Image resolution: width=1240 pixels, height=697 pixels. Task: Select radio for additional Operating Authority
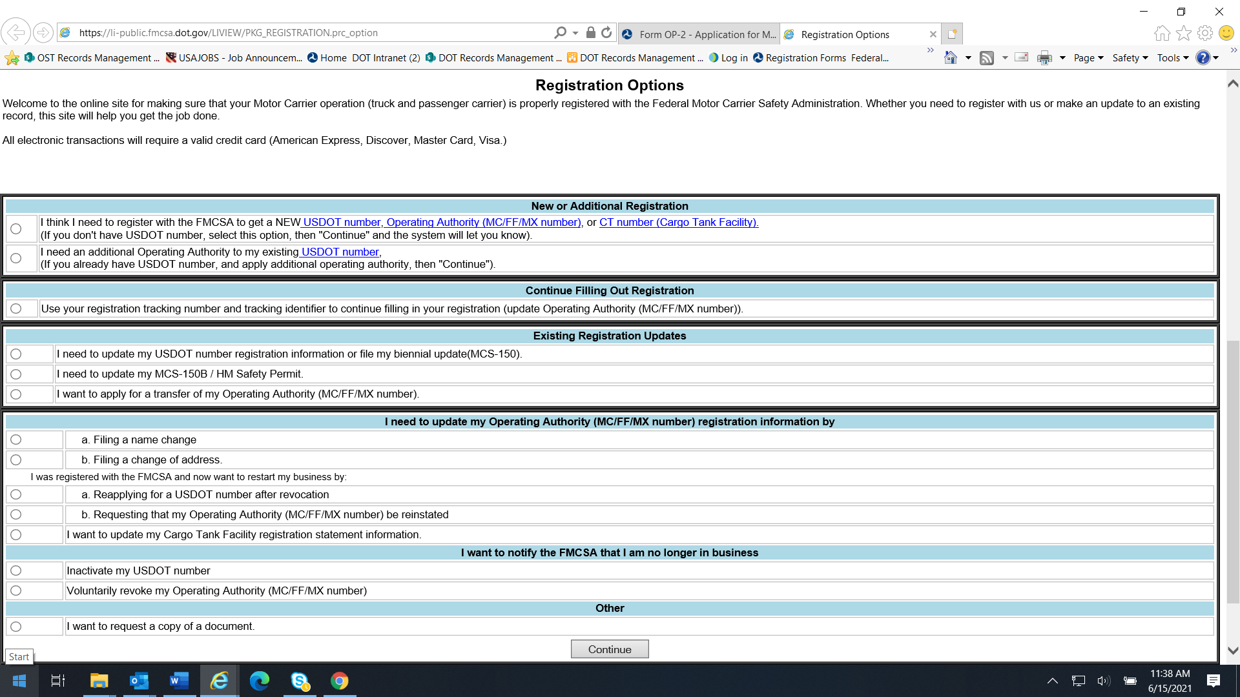point(16,258)
